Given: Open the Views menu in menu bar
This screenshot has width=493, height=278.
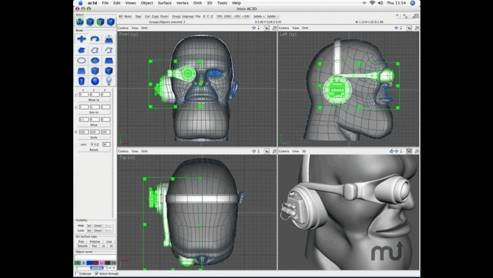Looking at the screenshot, I should click(130, 3).
